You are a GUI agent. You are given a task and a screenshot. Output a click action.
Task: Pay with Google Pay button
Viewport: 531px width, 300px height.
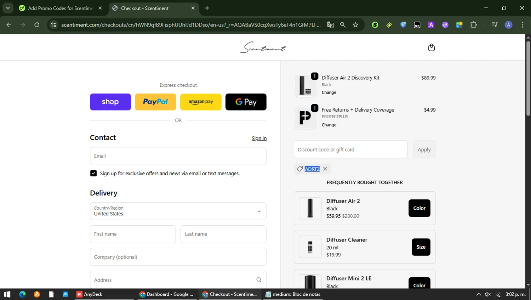(246, 102)
